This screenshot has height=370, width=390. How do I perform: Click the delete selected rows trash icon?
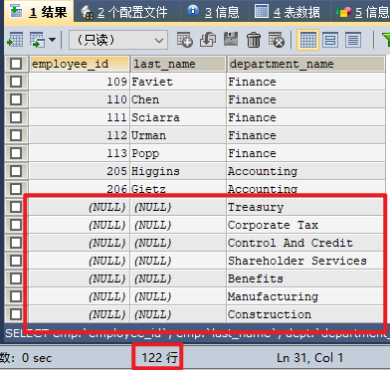pyautogui.click(x=254, y=40)
